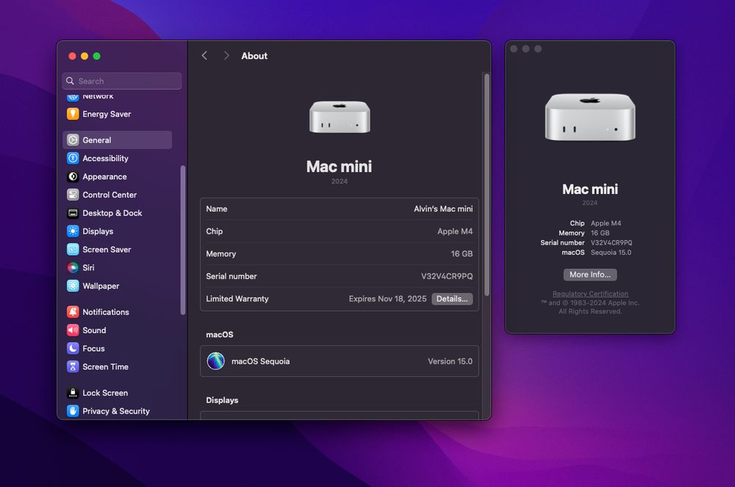Open Desktop & Dock icon
735x487 pixels.
(73, 213)
